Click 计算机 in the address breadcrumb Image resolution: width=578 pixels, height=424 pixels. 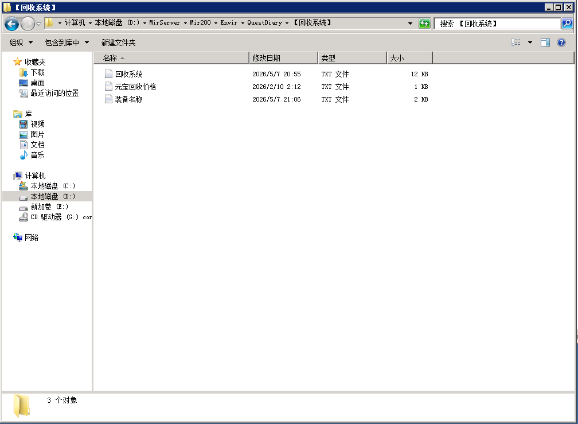click(x=75, y=23)
